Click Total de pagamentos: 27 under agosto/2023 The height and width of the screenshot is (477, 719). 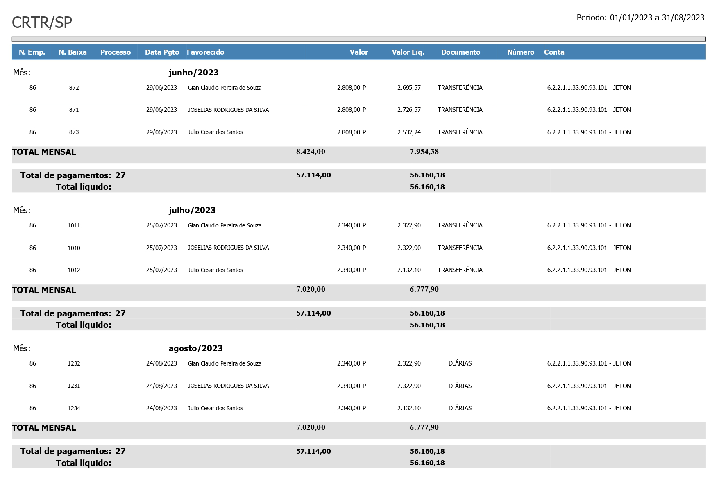(73, 451)
